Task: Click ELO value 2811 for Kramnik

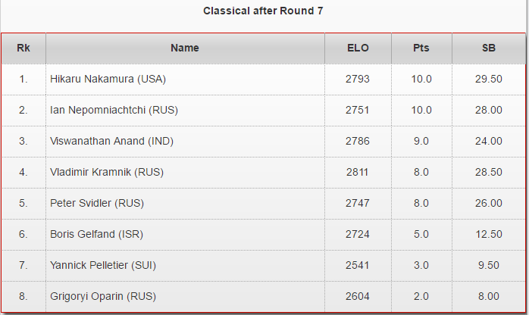Action: [x=358, y=172]
